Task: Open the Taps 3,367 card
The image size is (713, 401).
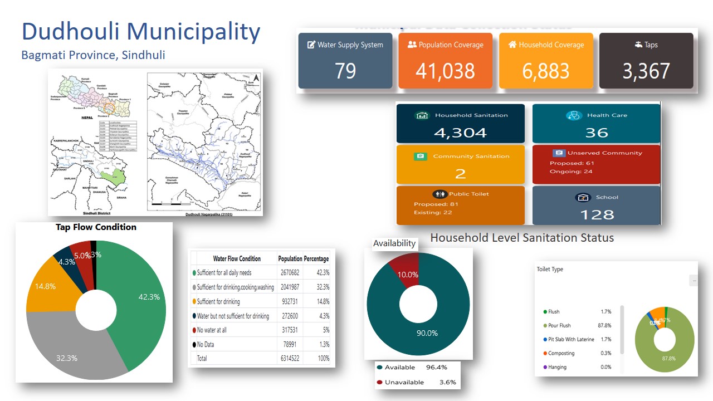Action: point(646,61)
